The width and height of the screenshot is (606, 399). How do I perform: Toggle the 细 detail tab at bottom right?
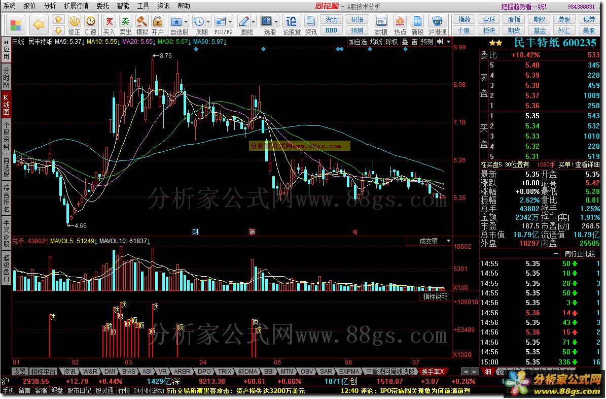488,372
